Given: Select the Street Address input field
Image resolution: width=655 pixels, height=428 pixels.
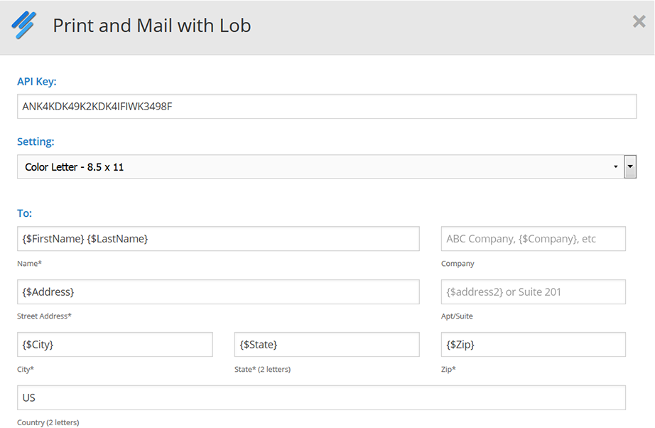Looking at the screenshot, I should click(x=218, y=291).
